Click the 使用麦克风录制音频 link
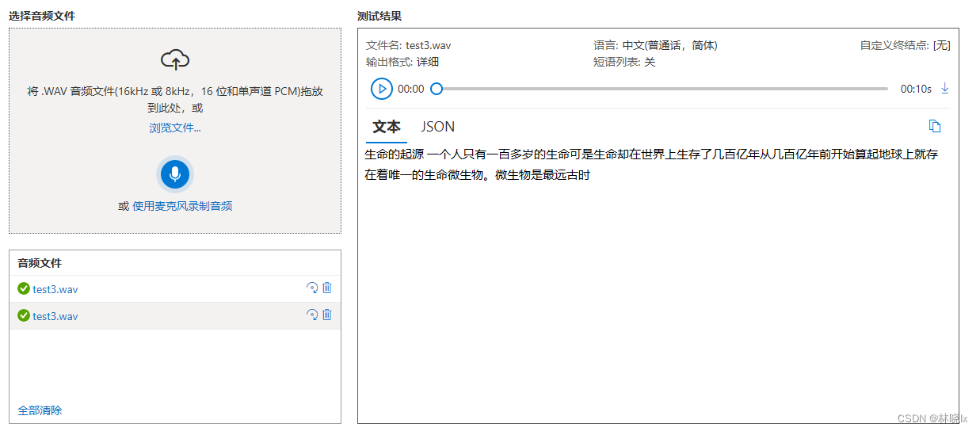980x431 pixels. click(x=182, y=206)
